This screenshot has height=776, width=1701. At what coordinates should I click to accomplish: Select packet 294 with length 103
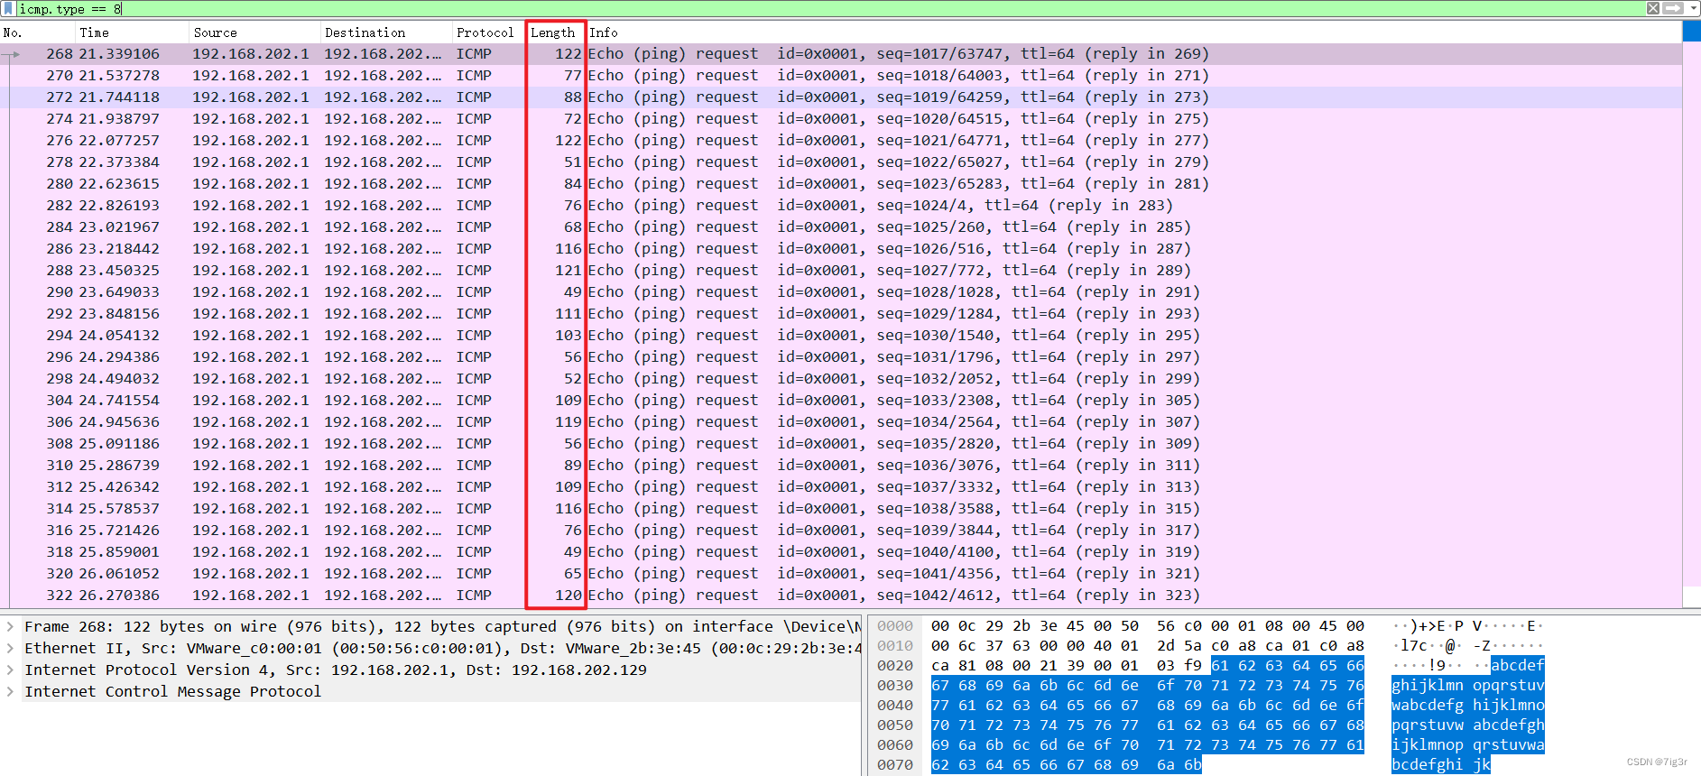point(841,336)
